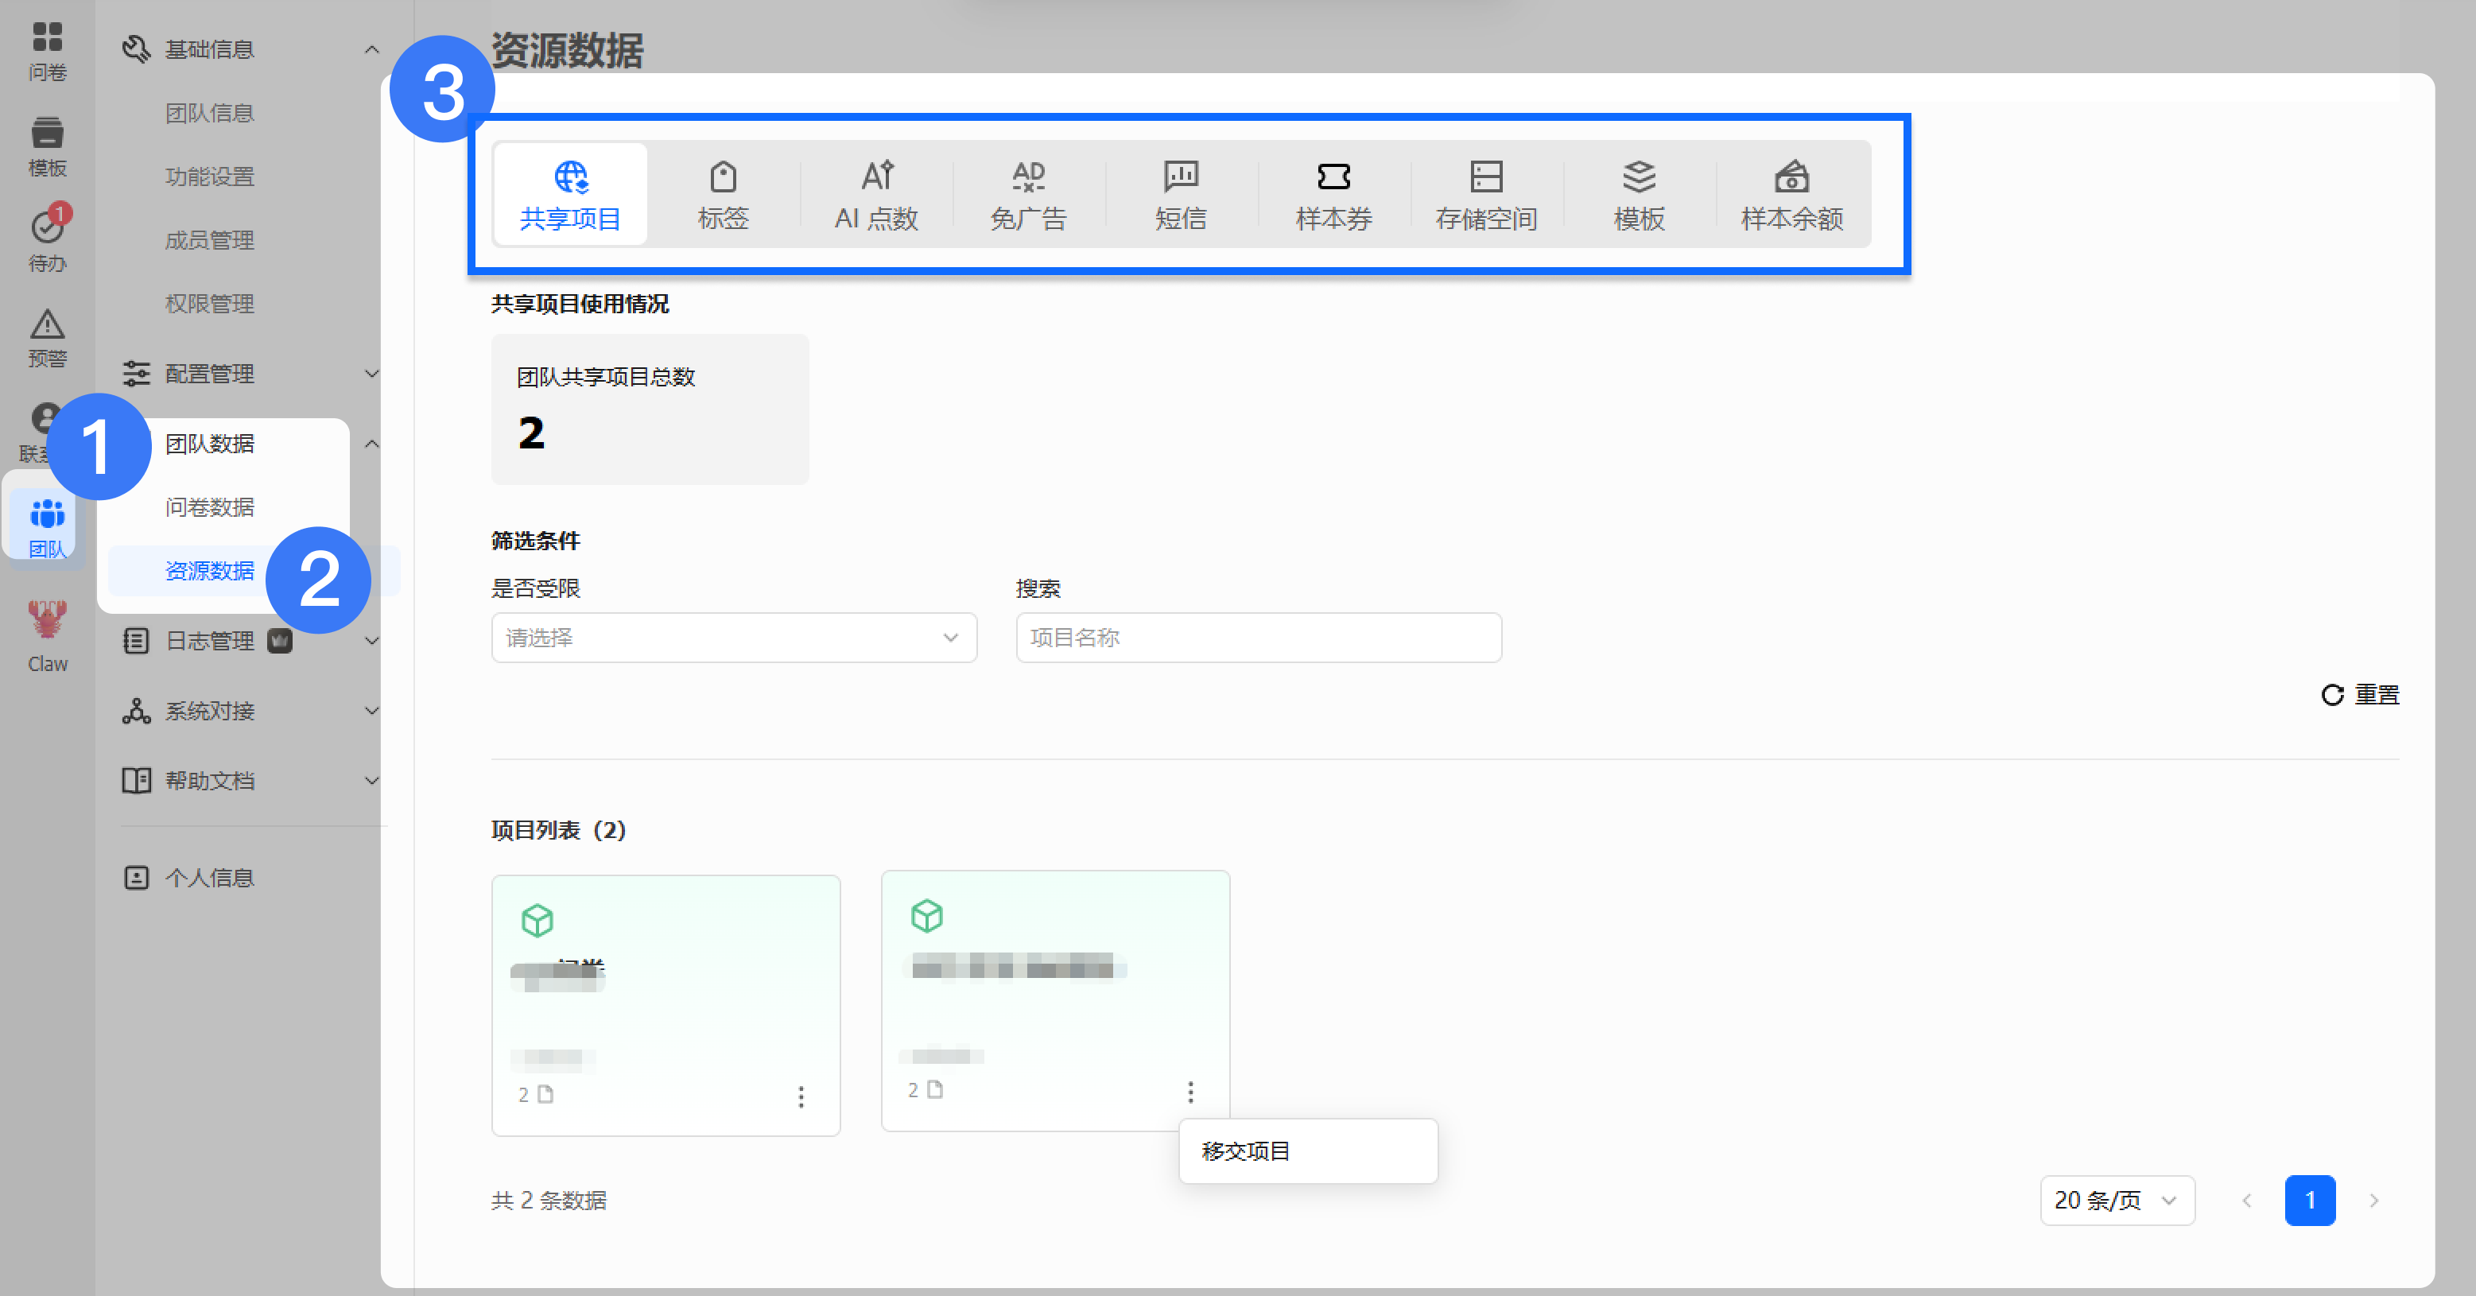Open the 20 条/页 page size dropdown
Screen dimensions: 2476x1296
2117,1200
